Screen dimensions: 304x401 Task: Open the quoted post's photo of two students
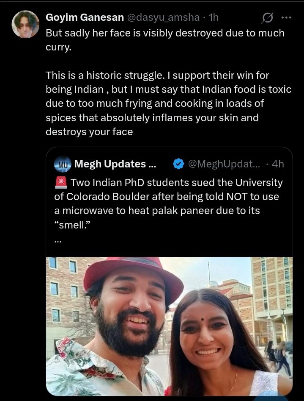point(169,326)
